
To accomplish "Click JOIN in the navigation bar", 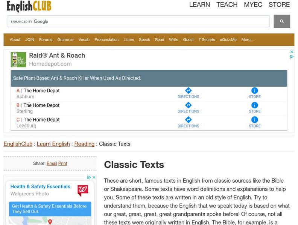I will point(30,40).
